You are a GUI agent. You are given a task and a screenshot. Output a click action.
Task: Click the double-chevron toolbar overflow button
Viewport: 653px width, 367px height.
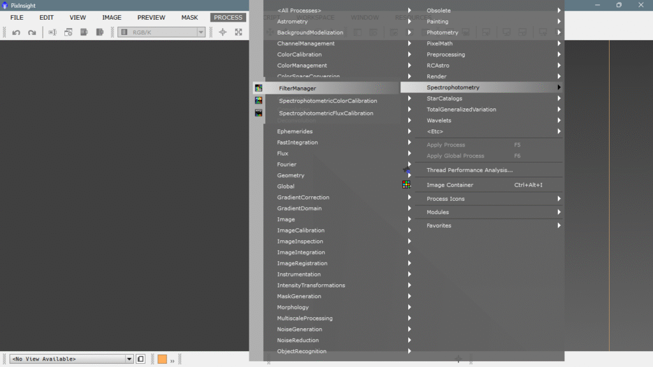(x=172, y=360)
